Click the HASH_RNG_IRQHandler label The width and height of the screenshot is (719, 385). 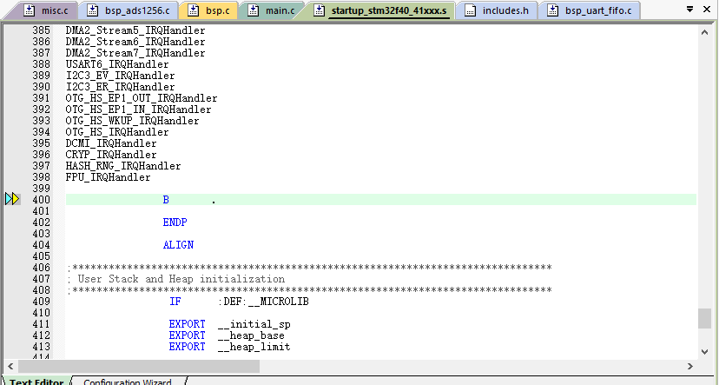tap(123, 166)
